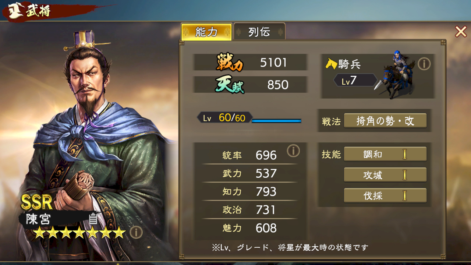This screenshot has width=471, height=265.
Task: Select the 能力 tab
Action: (x=206, y=32)
